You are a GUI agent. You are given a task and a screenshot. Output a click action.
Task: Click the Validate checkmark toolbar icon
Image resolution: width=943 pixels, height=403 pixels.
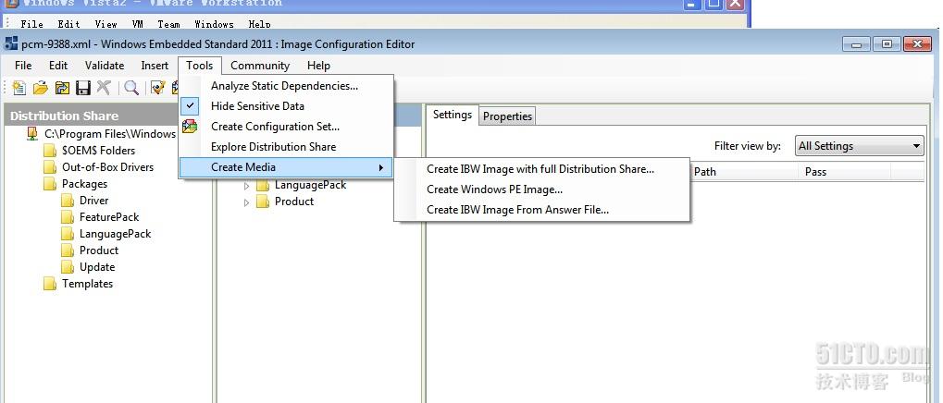pyautogui.click(x=158, y=88)
